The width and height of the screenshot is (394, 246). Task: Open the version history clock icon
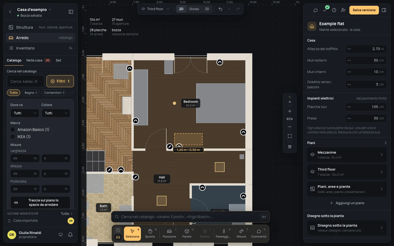coord(334,10)
